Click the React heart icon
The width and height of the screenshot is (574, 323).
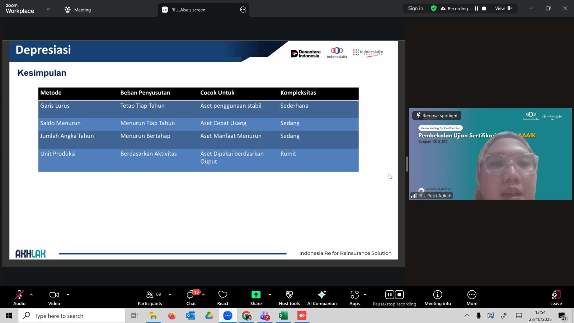[x=223, y=298]
